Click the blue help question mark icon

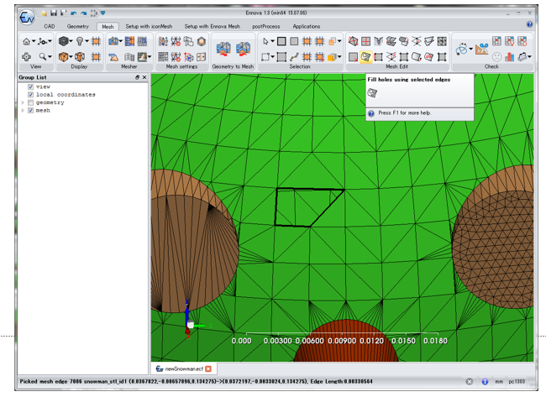click(x=529, y=26)
